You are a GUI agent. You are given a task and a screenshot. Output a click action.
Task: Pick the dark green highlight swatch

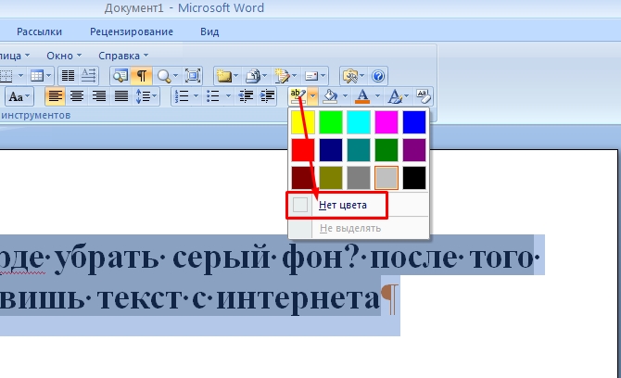(x=387, y=150)
